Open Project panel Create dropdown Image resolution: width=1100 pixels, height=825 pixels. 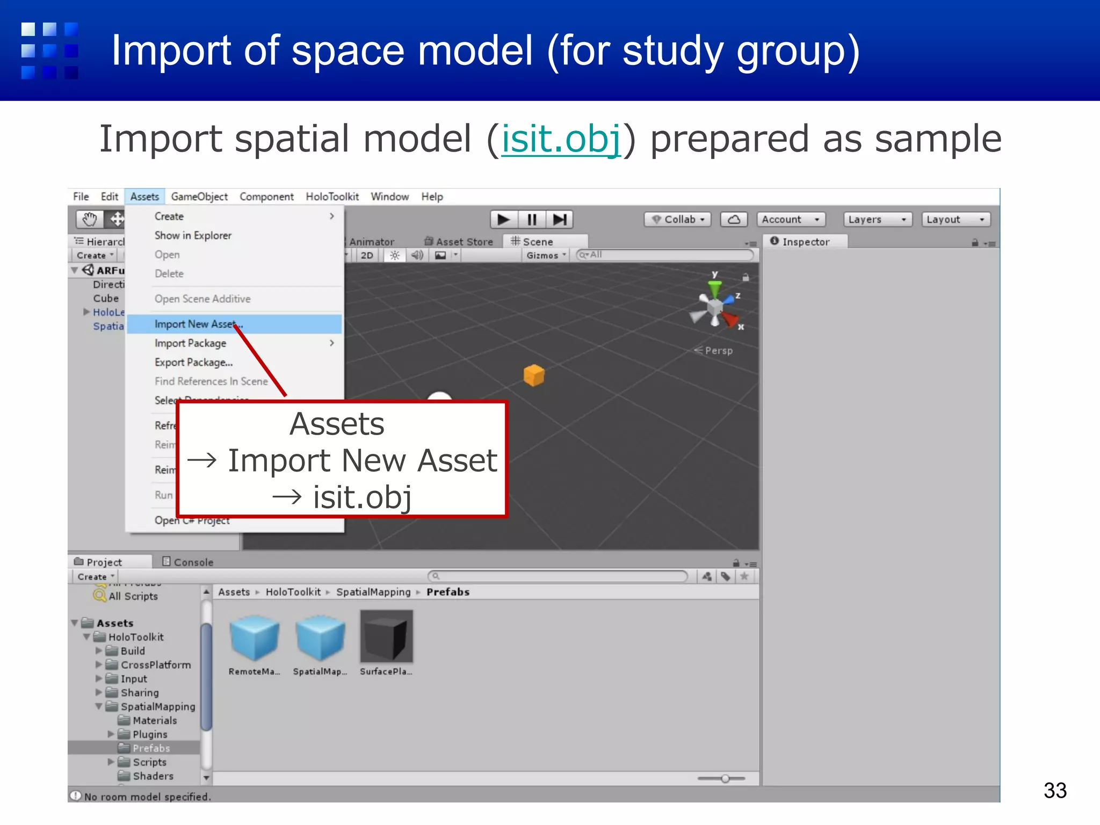pyautogui.click(x=96, y=576)
